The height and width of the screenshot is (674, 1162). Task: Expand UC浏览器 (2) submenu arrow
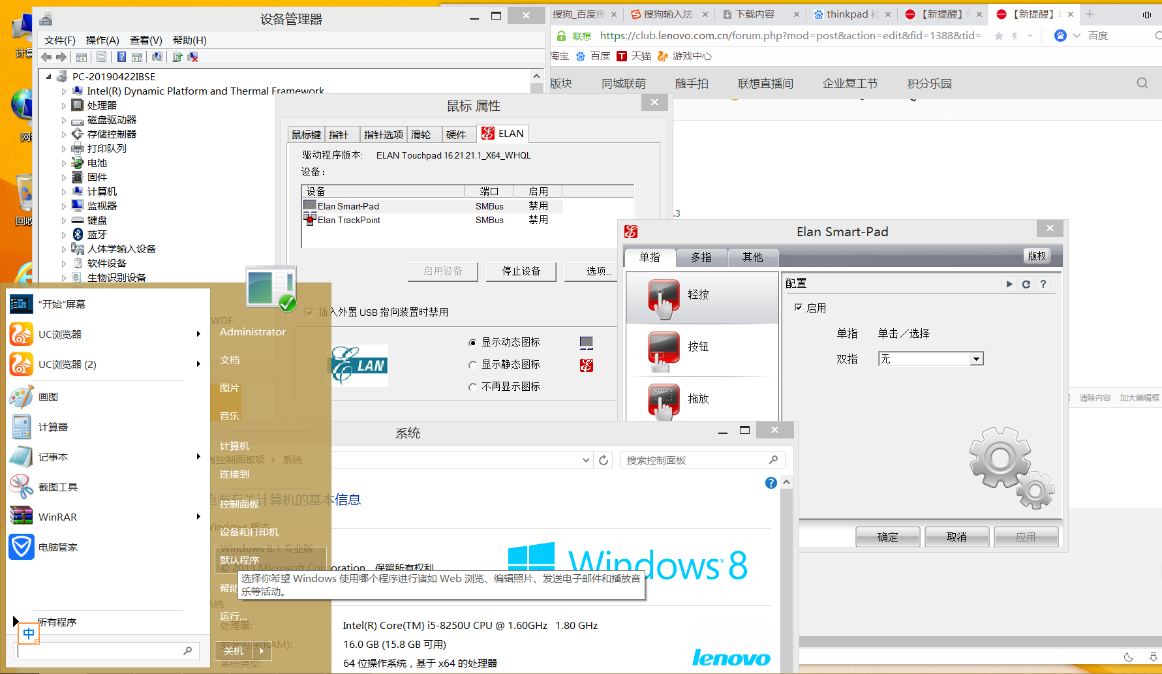point(198,364)
